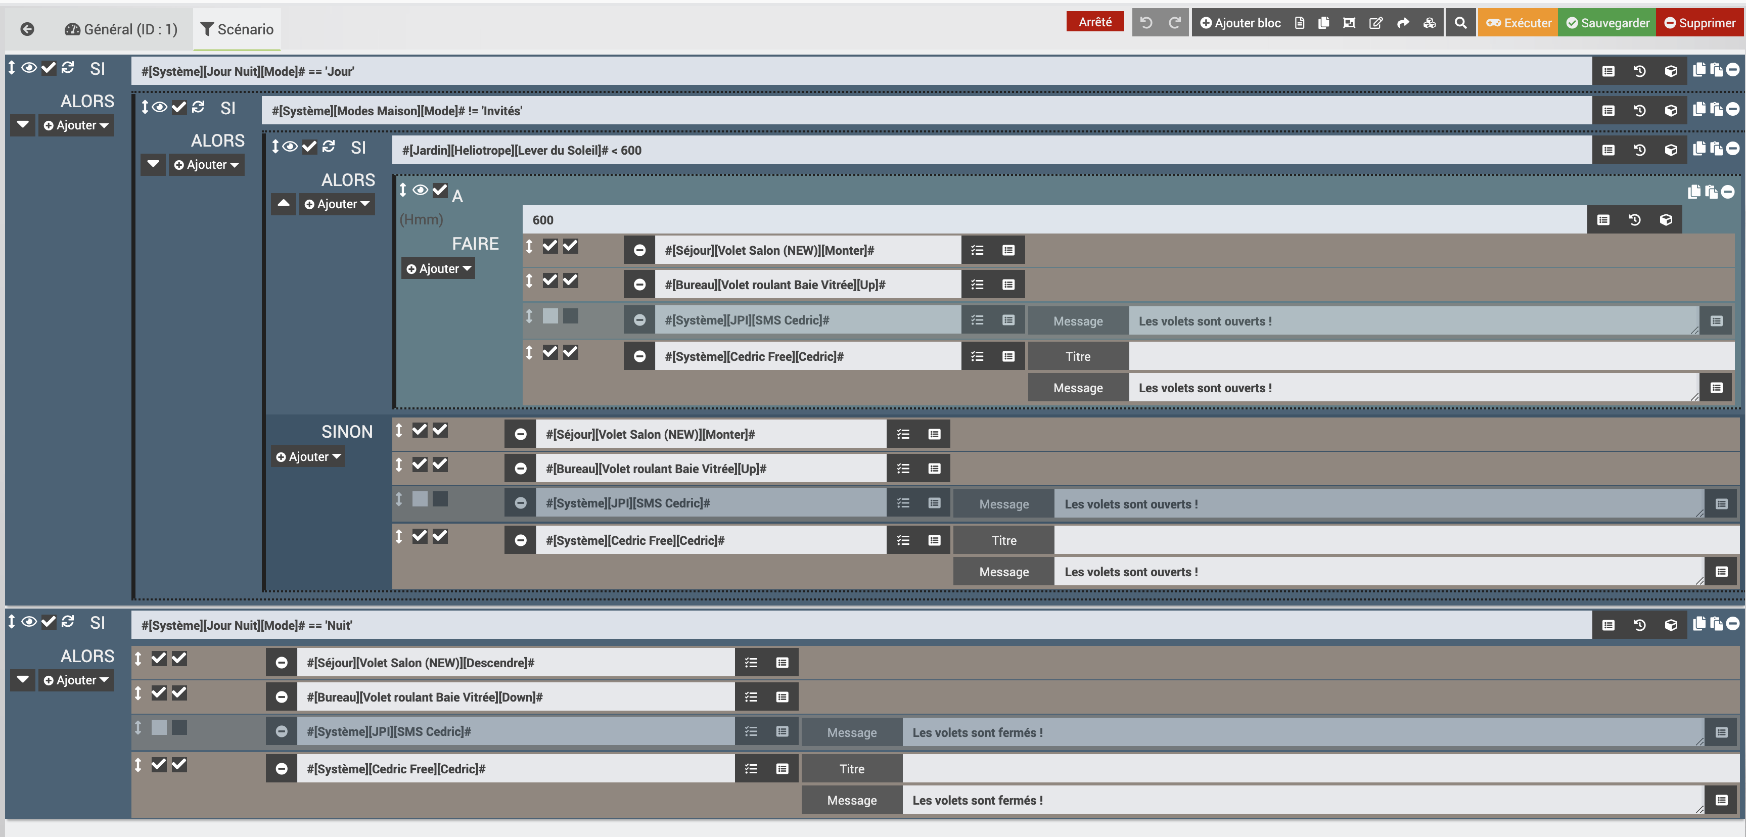Click the undo icon in the toolbar
The height and width of the screenshot is (837, 1746).
(x=1146, y=23)
